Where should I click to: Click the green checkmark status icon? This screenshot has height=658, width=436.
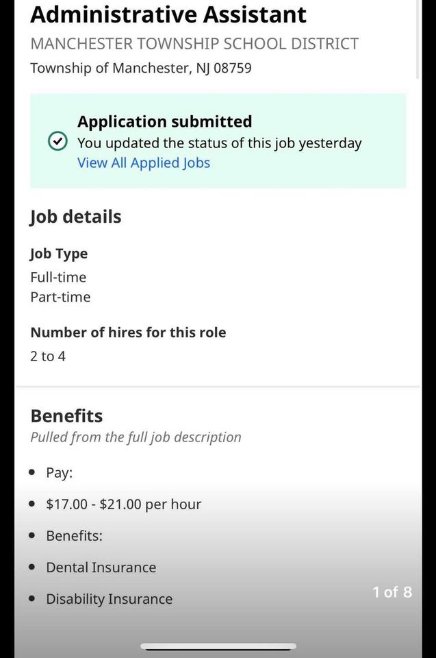[x=57, y=142]
